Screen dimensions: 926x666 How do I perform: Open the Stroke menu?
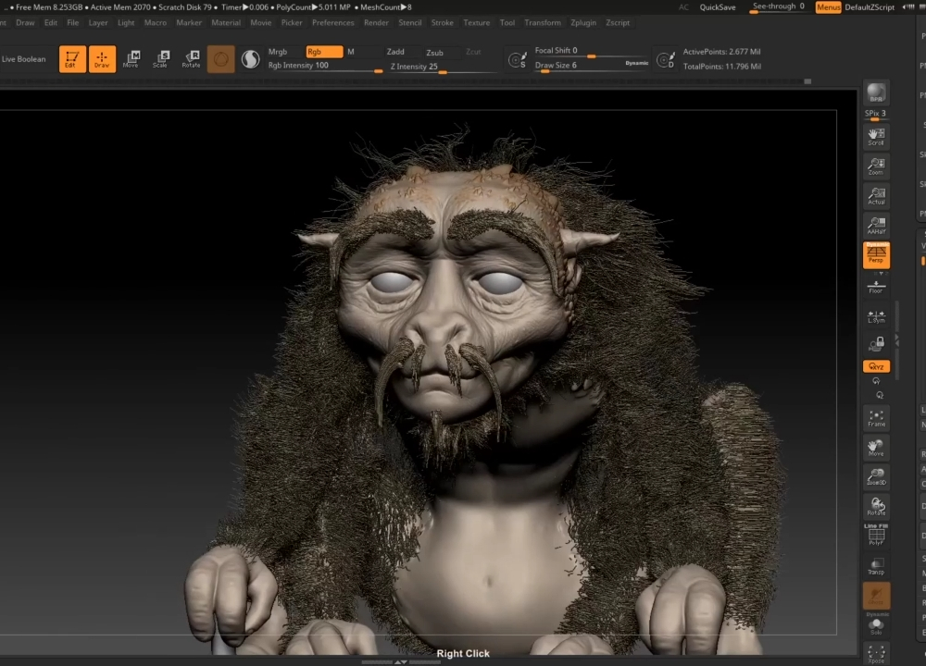point(443,22)
